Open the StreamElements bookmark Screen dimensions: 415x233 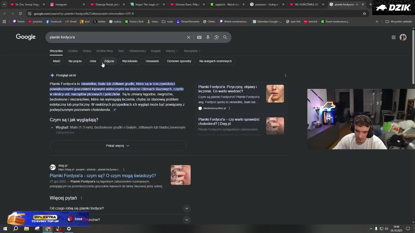(x=188, y=22)
